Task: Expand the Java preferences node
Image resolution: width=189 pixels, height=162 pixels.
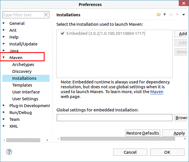Action: (4, 50)
